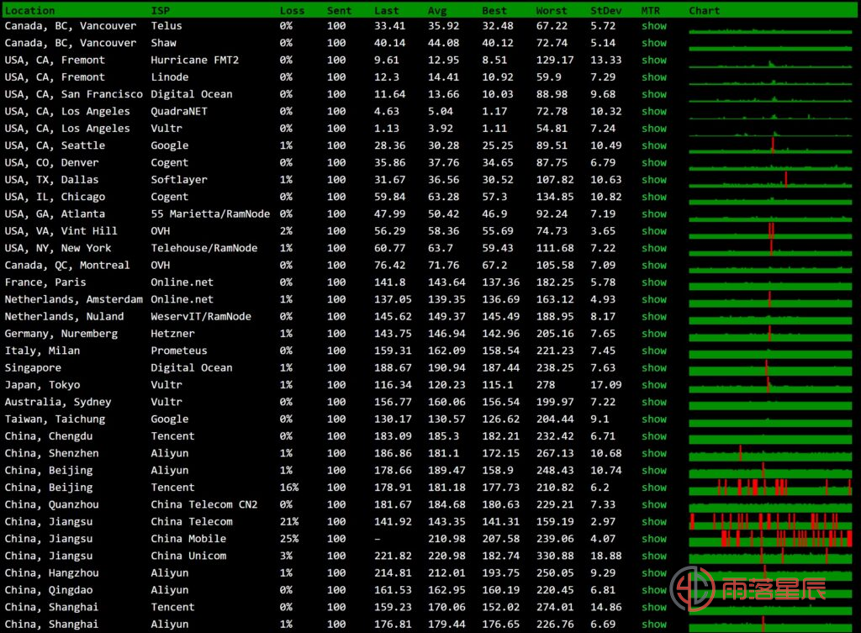Show MTR for Taiwan, Taichung Google
The width and height of the screenshot is (861, 633).
pos(654,419)
